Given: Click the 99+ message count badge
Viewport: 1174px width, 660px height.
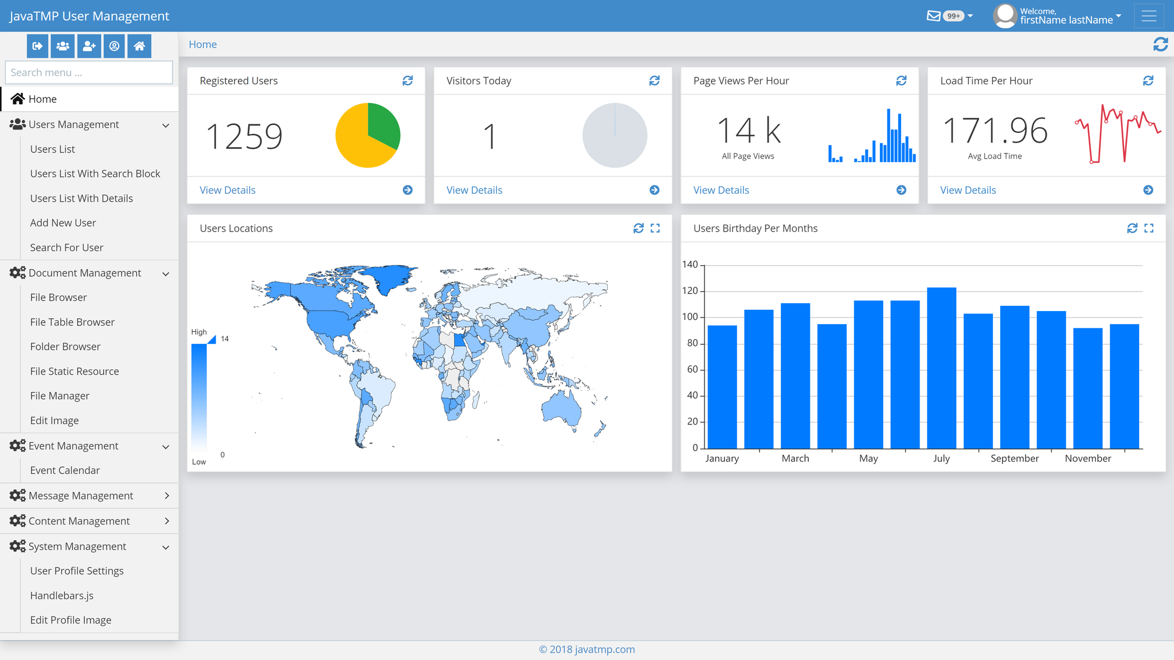Looking at the screenshot, I should 954,16.
